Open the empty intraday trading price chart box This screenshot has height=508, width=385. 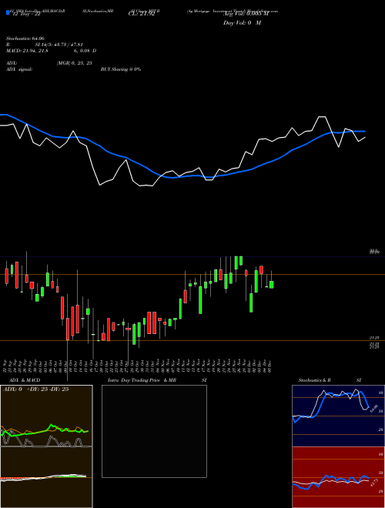(154, 431)
